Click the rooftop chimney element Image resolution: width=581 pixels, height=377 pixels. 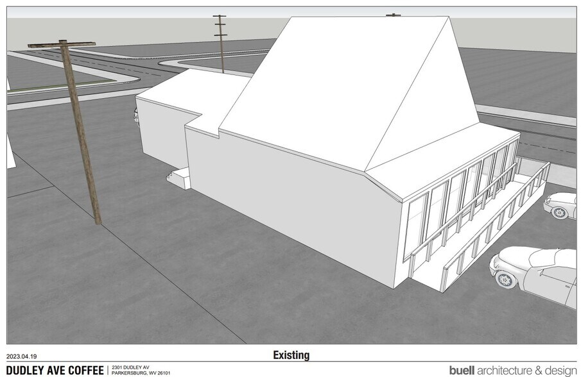pyautogui.click(x=393, y=14)
